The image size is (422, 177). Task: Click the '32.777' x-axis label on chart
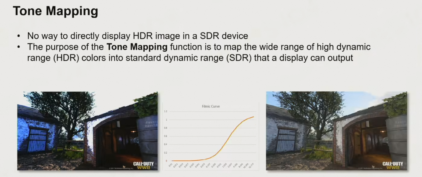251,165
